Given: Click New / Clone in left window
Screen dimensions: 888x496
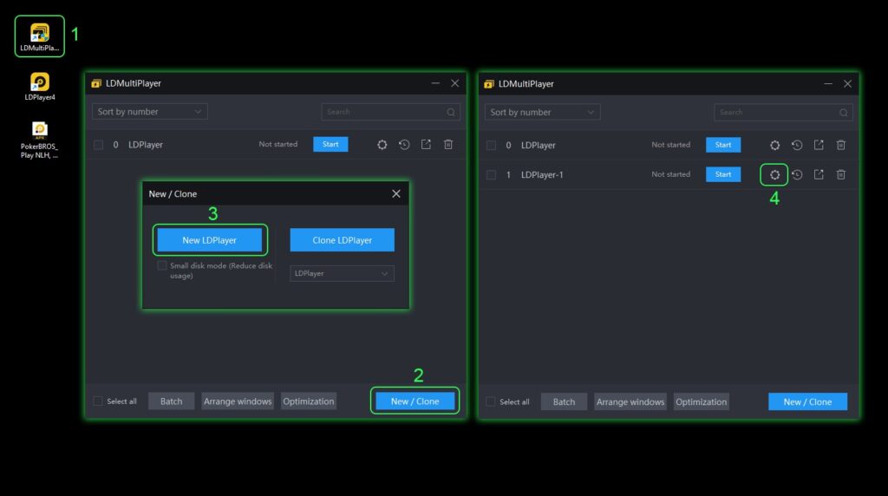Looking at the screenshot, I should [415, 401].
